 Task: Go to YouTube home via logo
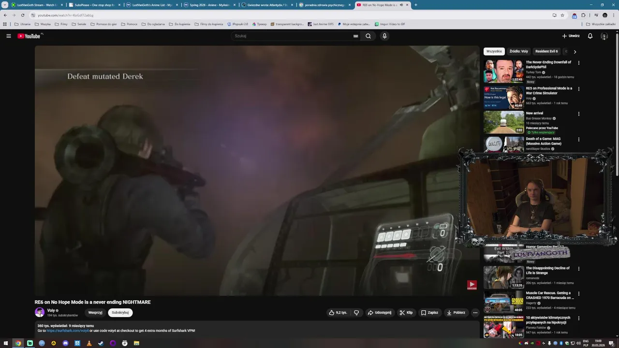click(x=29, y=36)
